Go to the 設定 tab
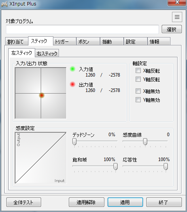The height and width of the screenshot is (212, 187). click(x=136, y=41)
